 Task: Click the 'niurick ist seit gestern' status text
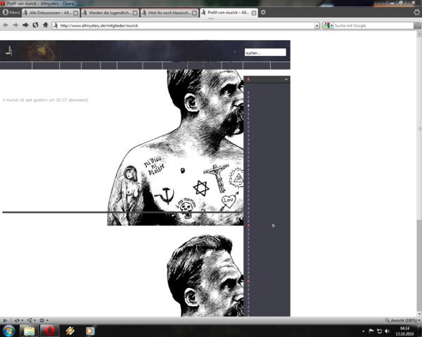pos(46,100)
